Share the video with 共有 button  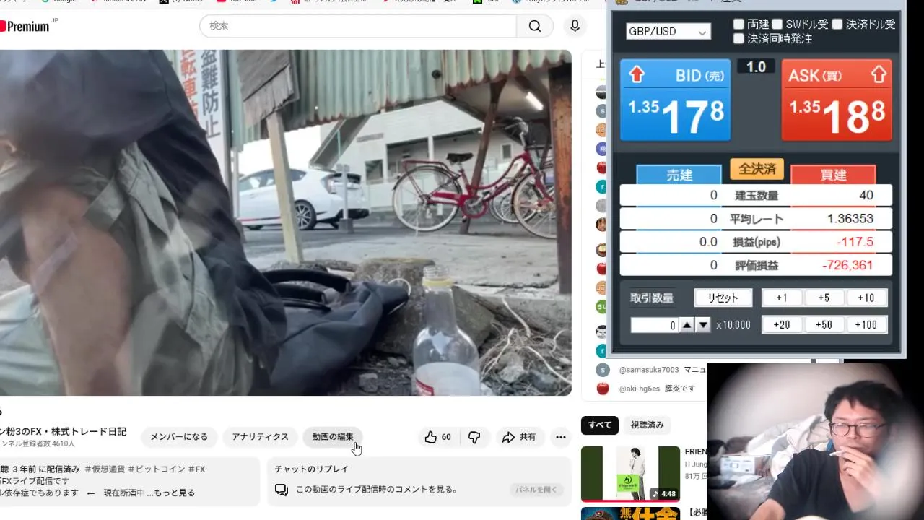(519, 437)
